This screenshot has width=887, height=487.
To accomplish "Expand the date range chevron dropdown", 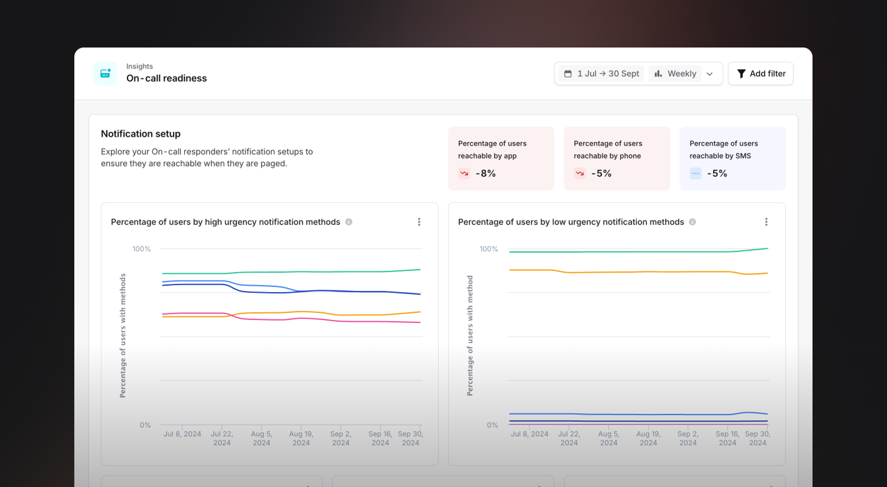I will 710,74.
